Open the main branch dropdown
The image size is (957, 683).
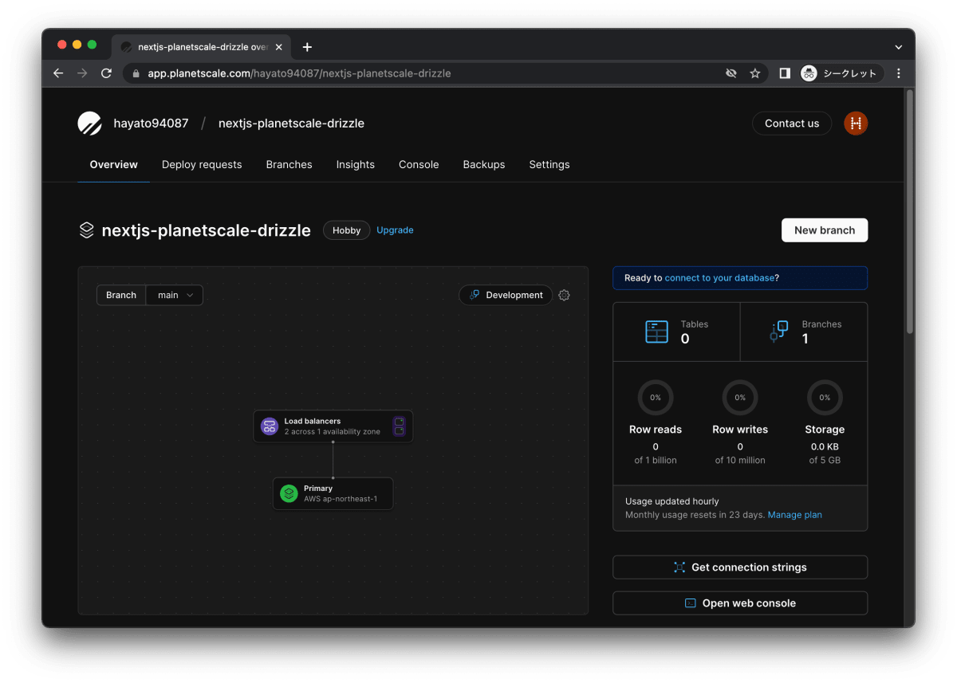[x=175, y=295]
